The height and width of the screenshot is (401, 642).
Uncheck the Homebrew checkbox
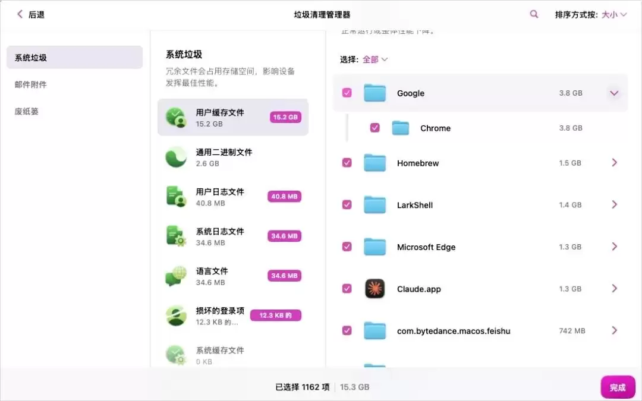(347, 163)
